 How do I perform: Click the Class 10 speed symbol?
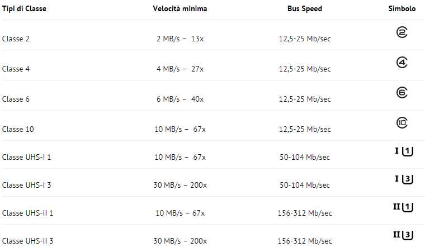[402, 122]
